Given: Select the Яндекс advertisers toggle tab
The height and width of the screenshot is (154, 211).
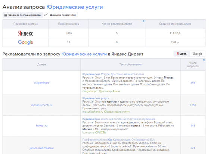Looking at the screenshot, I should pyautogui.click(x=181, y=54).
